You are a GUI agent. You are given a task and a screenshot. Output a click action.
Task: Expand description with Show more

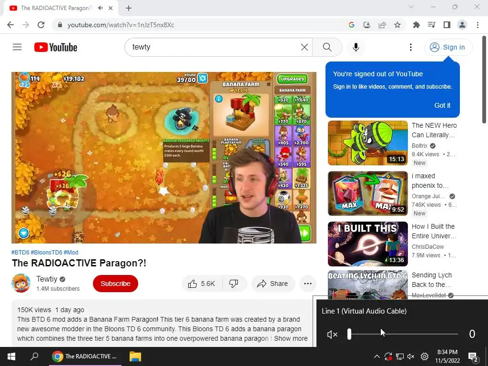[291, 338]
